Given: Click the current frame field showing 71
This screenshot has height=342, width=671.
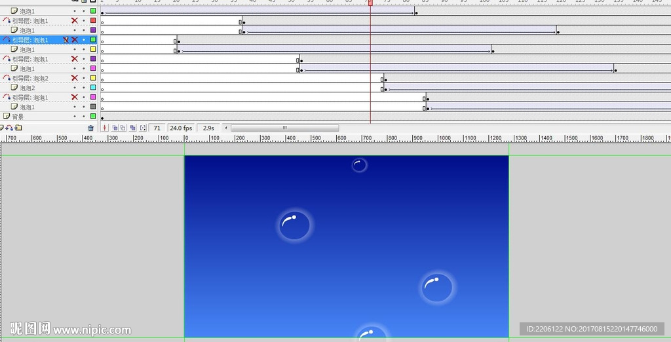Looking at the screenshot, I should (x=157, y=128).
